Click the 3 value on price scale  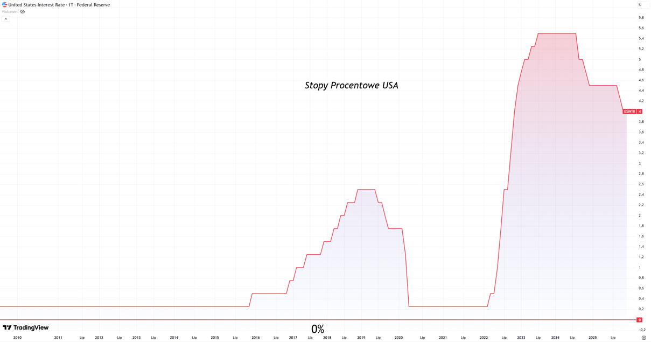[640, 164]
